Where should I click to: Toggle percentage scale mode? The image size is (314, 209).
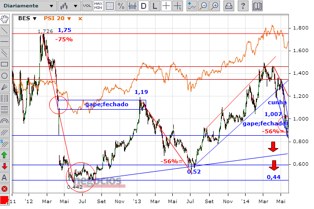pyautogui.click(x=121, y=6)
